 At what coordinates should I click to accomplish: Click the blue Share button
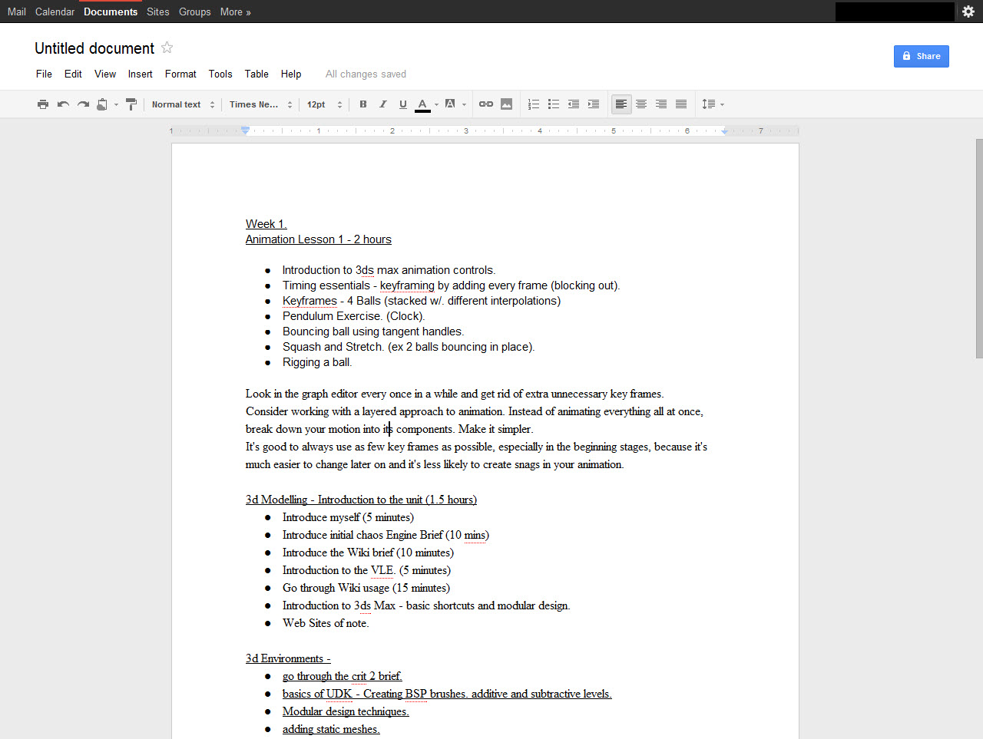[x=921, y=56]
